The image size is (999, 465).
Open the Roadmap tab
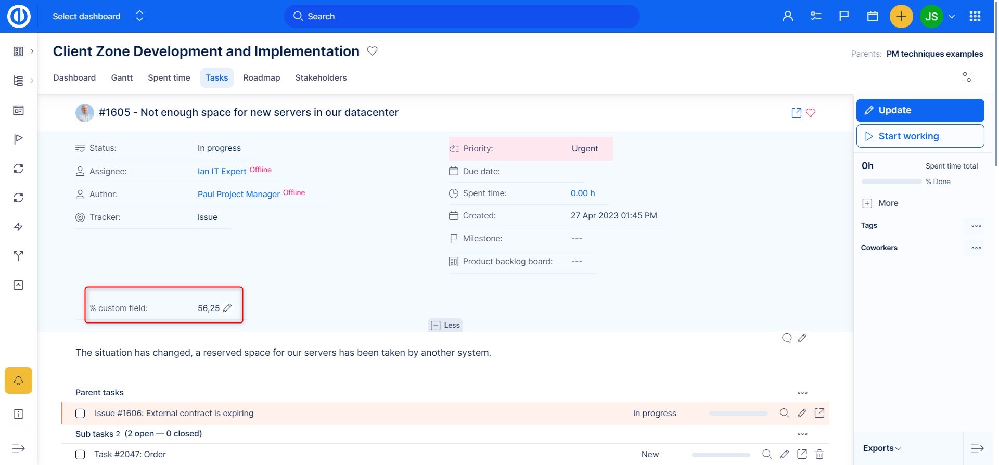coord(261,77)
